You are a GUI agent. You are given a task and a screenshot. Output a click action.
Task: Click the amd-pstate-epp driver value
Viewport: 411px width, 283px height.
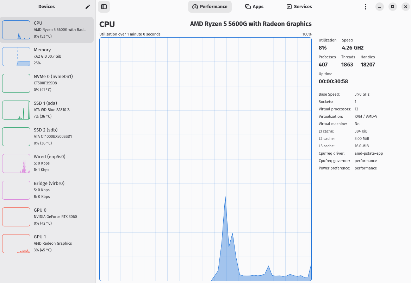click(x=369, y=153)
